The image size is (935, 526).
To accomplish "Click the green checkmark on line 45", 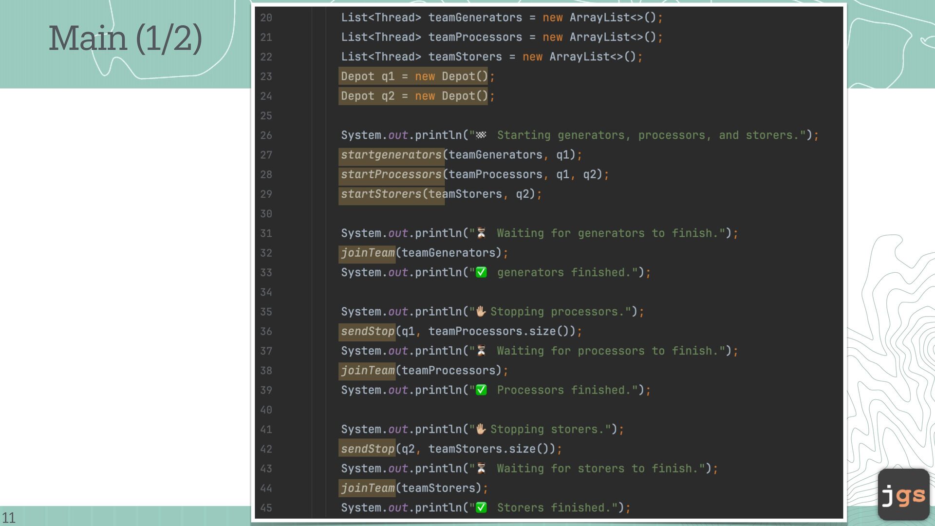I will (481, 508).
